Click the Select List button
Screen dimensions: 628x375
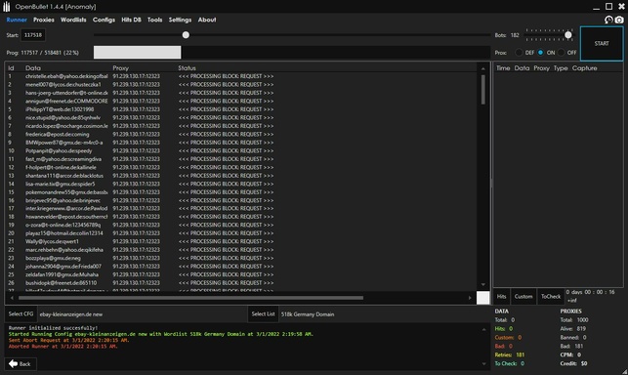coord(263,313)
